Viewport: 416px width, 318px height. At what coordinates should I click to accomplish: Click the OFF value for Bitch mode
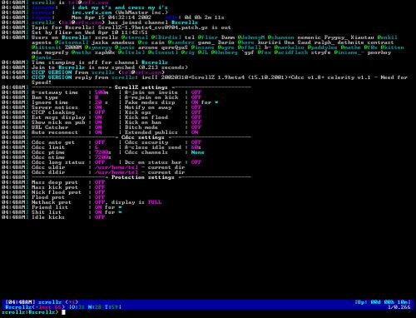point(196,127)
